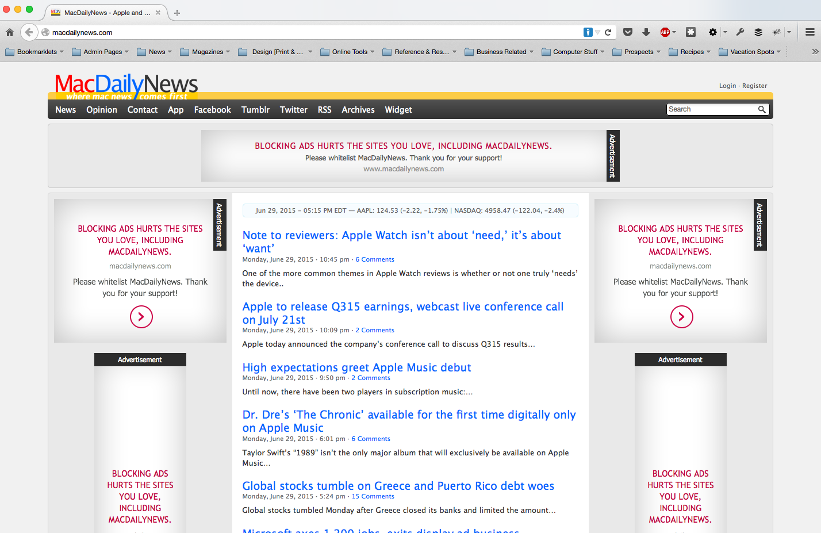This screenshot has height=533, width=821.
Task: Open the Q315 earnings article headline
Action: 403,313
